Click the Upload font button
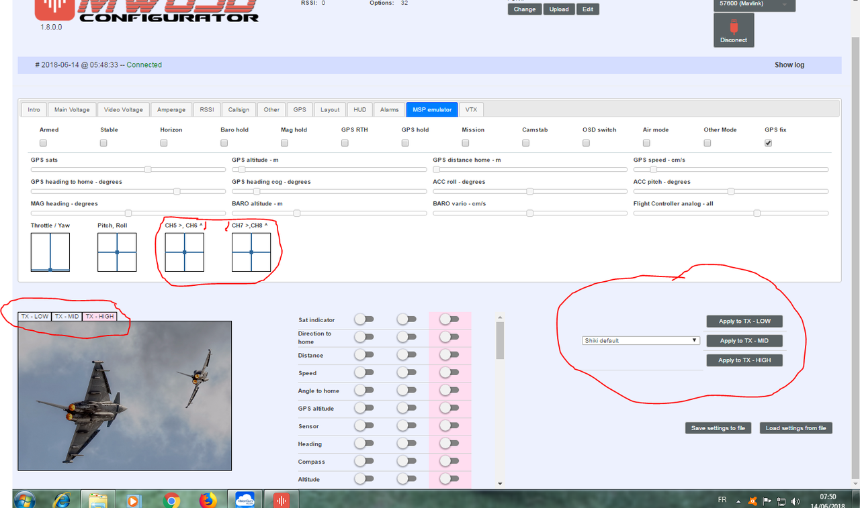The width and height of the screenshot is (860, 508). click(559, 9)
